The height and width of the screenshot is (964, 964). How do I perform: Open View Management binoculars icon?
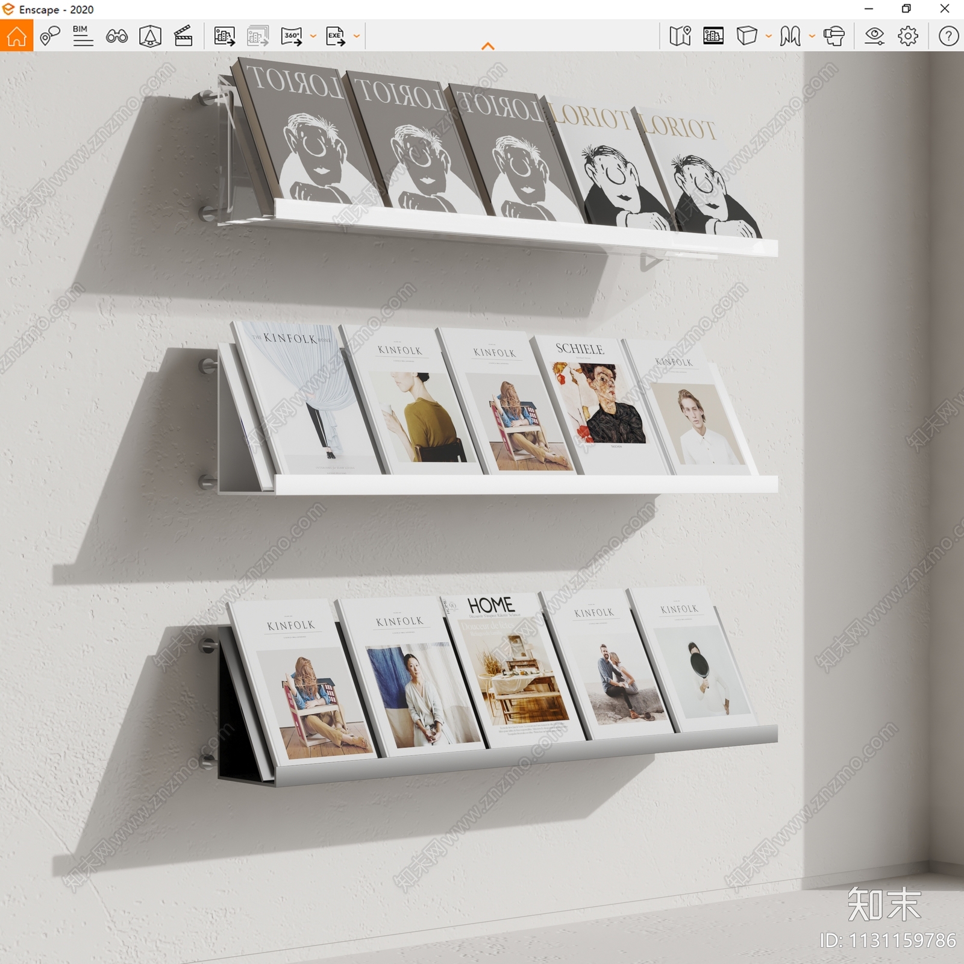point(116,36)
